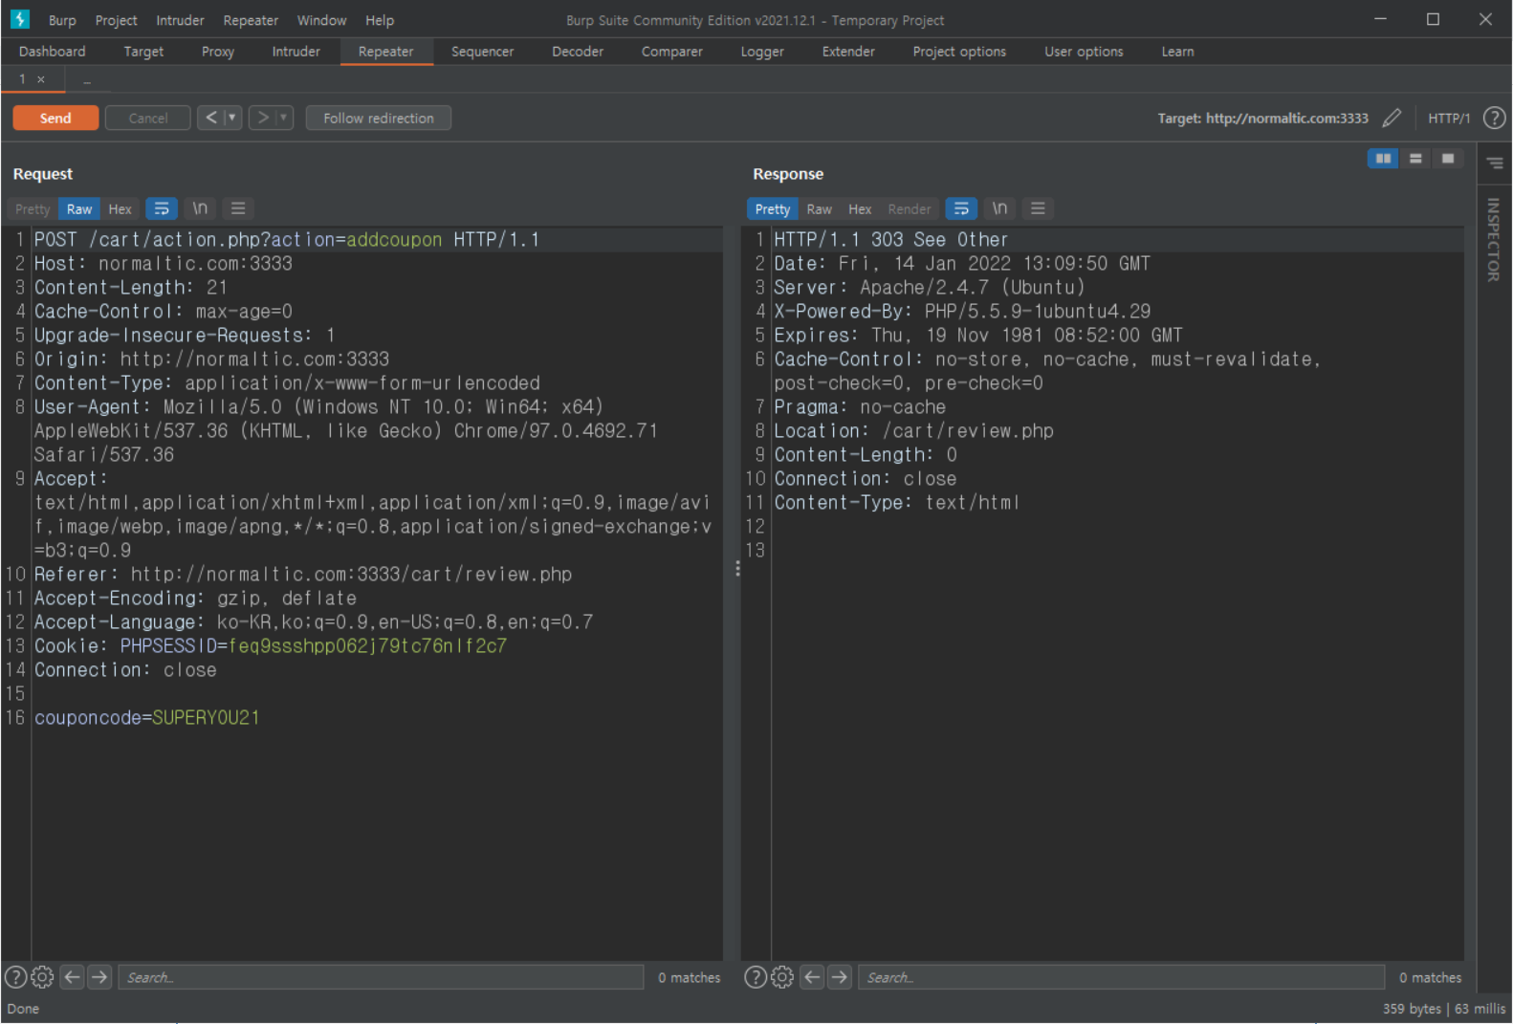Open HTTP/1 protocol selector
The height and width of the screenshot is (1024, 1513).
point(1448,118)
